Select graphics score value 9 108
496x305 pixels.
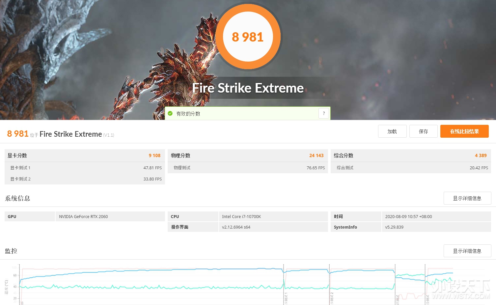[154, 155]
